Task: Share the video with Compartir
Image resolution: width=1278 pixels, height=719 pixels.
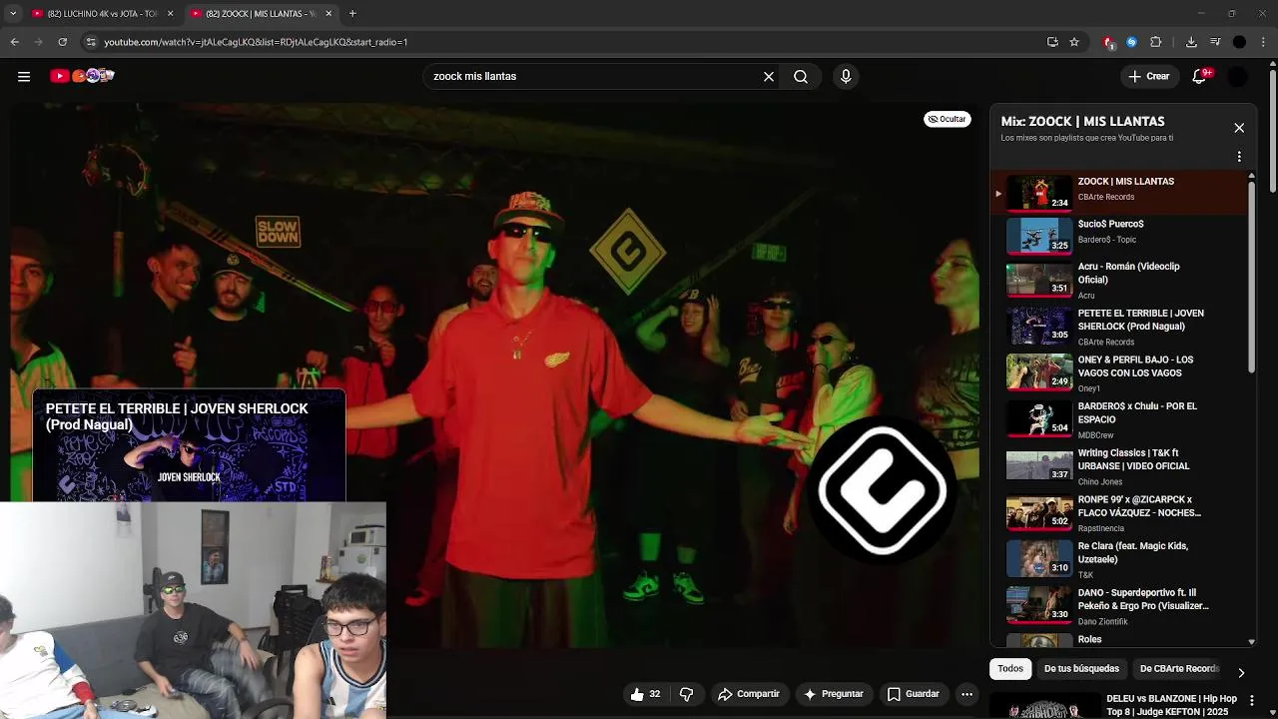Action: 748,694
